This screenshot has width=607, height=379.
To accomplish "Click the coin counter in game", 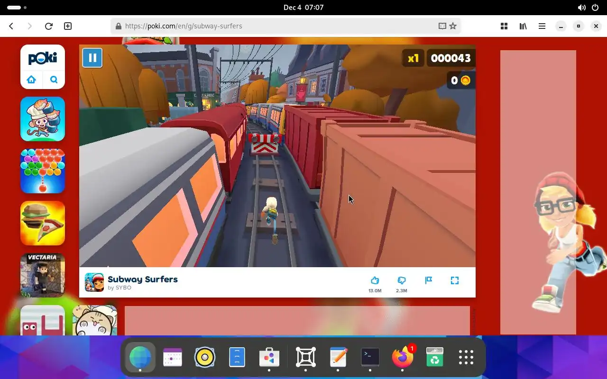I will pyautogui.click(x=460, y=81).
